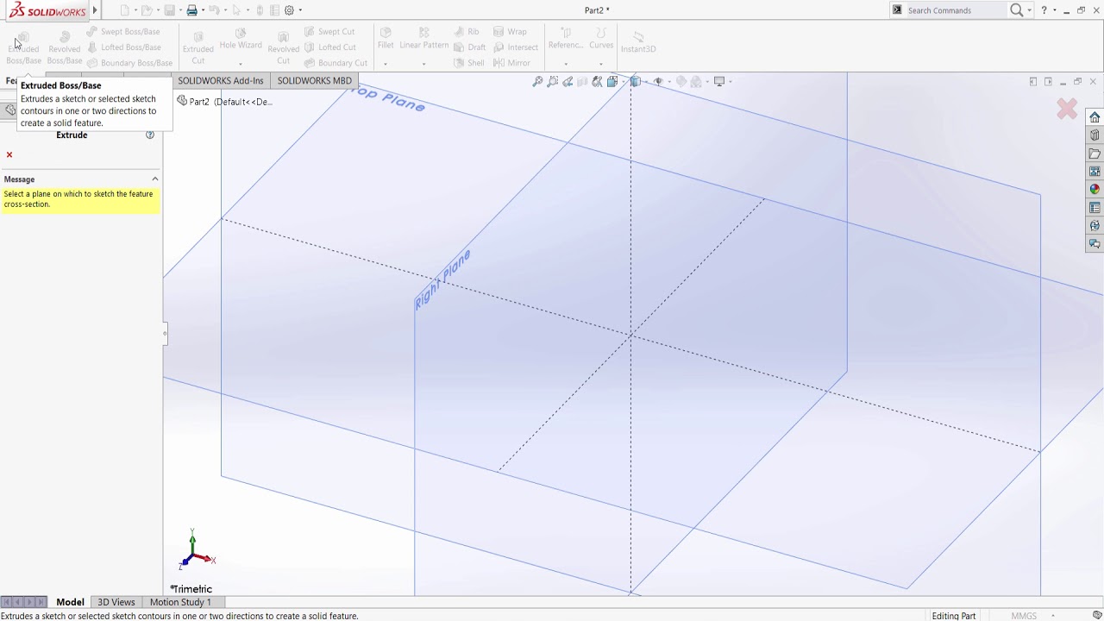This screenshot has height=621, width=1104.
Task: Open Appearances color ball icon in task pane
Action: pos(1095,190)
